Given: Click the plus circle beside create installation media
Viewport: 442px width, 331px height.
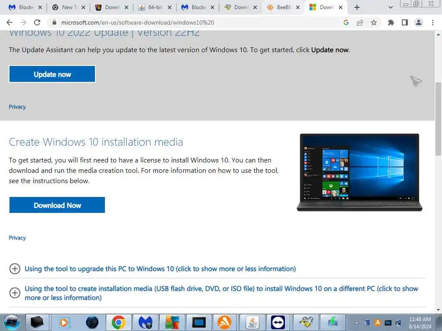Looking at the screenshot, I should pyautogui.click(x=15, y=293).
